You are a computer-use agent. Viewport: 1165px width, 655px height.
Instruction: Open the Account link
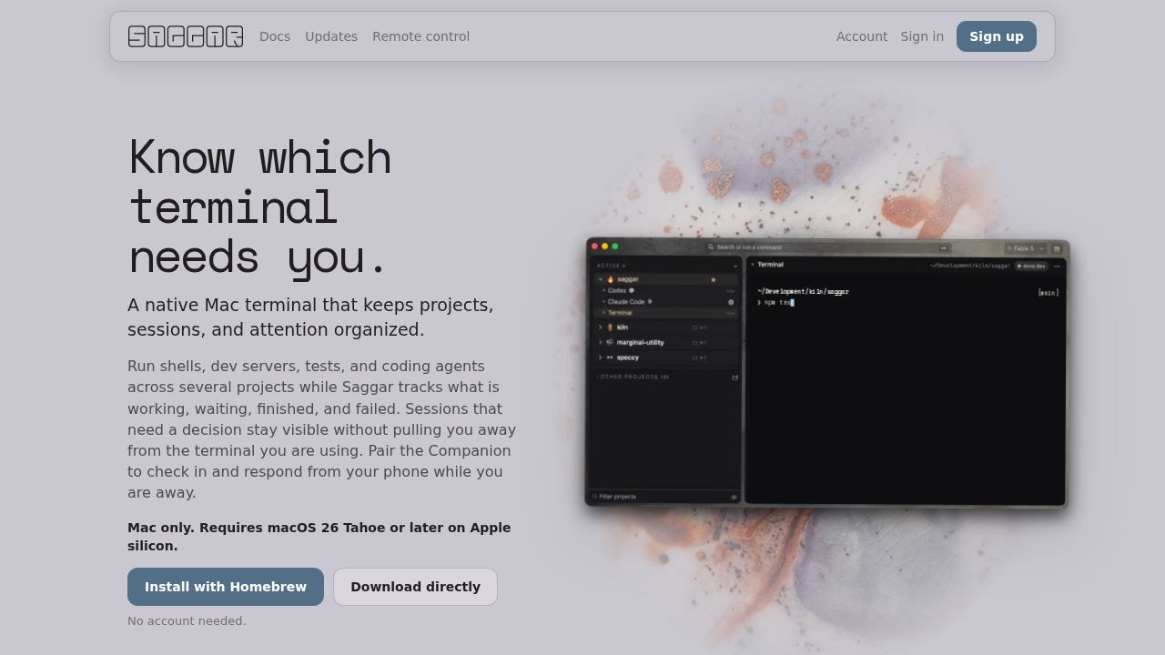[862, 36]
